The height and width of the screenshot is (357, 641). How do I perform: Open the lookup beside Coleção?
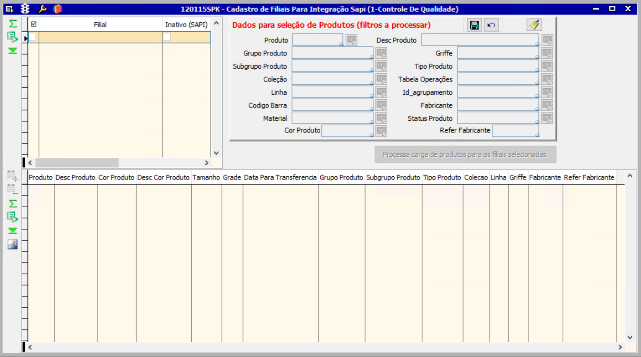(x=381, y=79)
